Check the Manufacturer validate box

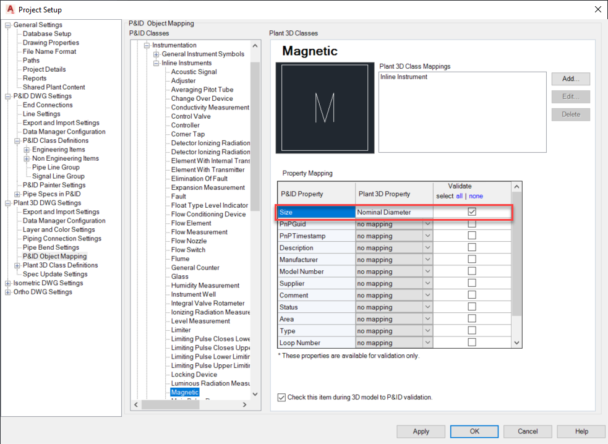[x=472, y=259]
